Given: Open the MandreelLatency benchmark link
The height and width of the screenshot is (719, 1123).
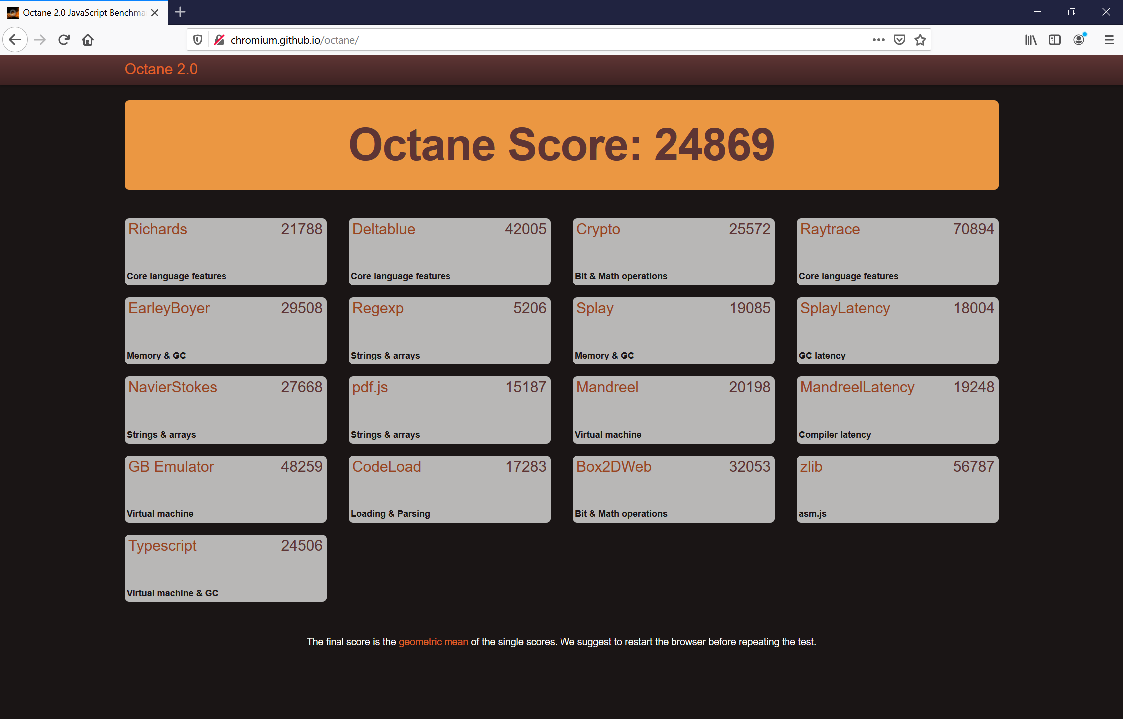Looking at the screenshot, I should click(x=857, y=387).
